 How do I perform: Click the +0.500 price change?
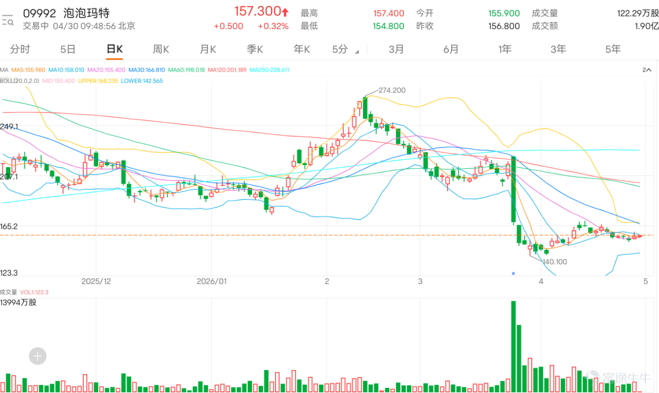click(229, 26)
